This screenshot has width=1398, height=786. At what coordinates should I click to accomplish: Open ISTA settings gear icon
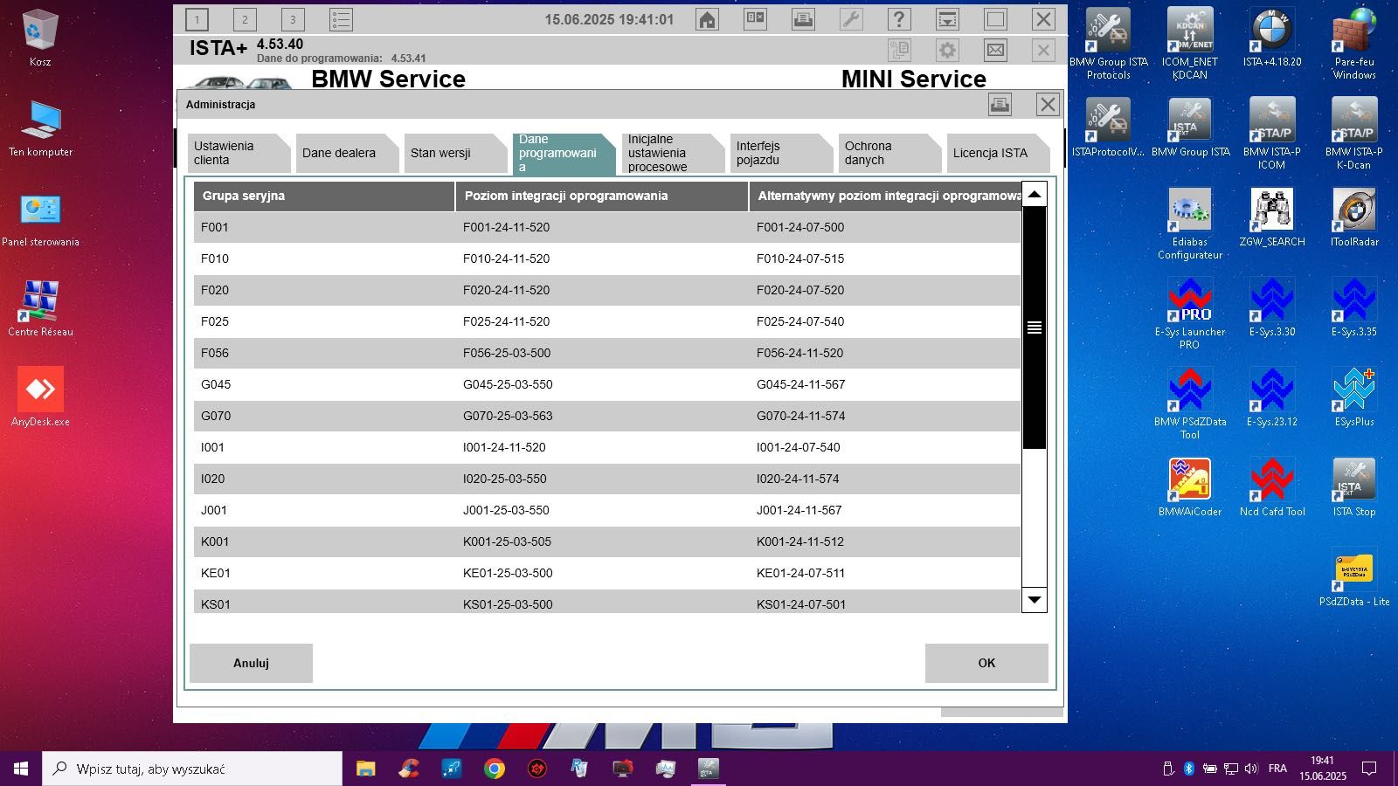coord(947,50)
